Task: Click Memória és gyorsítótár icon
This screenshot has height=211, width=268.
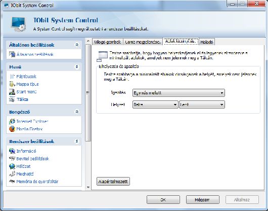Action: (12, 182)
